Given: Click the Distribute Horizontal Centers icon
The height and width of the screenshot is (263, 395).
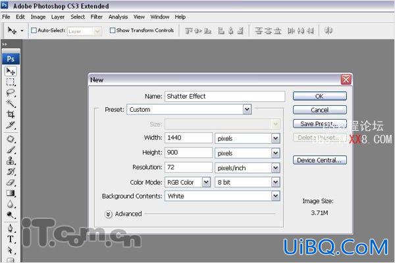Looking at the screenshot, I should click(301, 31).
